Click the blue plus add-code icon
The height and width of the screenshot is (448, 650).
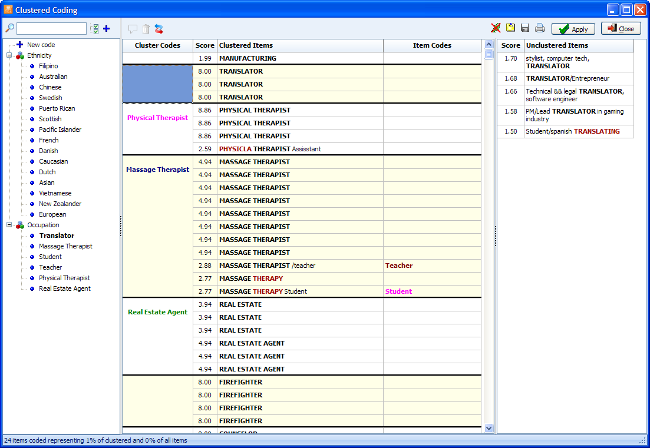[x=107, y=28]
